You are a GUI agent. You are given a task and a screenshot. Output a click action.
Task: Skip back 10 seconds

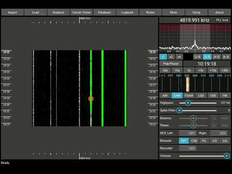pyautogui.click(x=177, y=71)
